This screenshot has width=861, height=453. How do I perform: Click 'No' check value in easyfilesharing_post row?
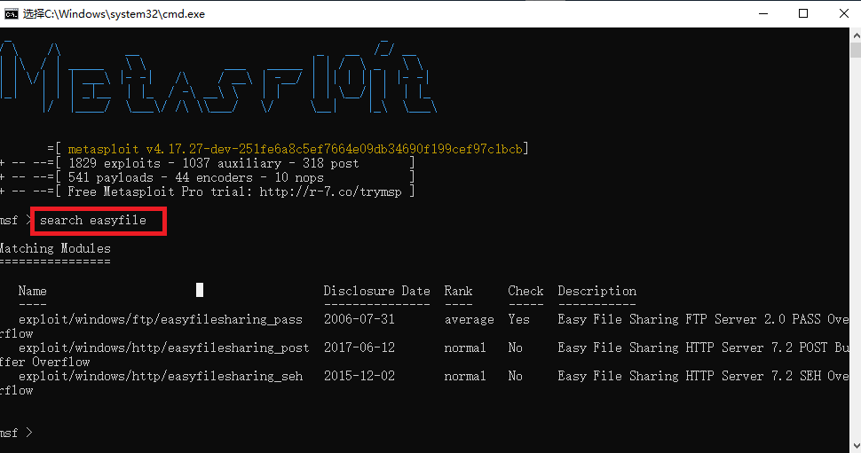click(x=515, y=348)
